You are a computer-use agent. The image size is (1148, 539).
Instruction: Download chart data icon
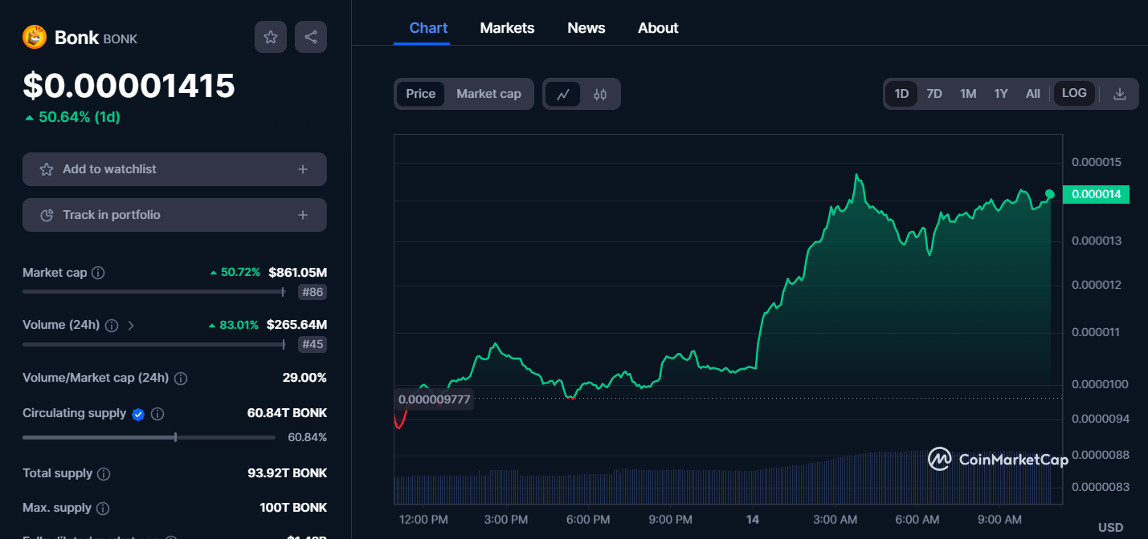[x=1120, y=94]
